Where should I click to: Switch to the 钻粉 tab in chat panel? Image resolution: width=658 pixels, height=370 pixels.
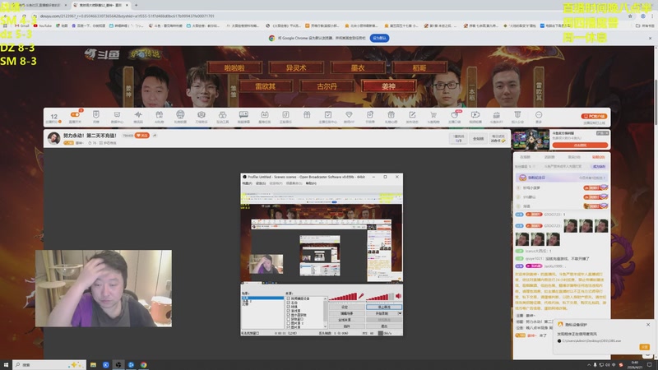coord(599,157)
